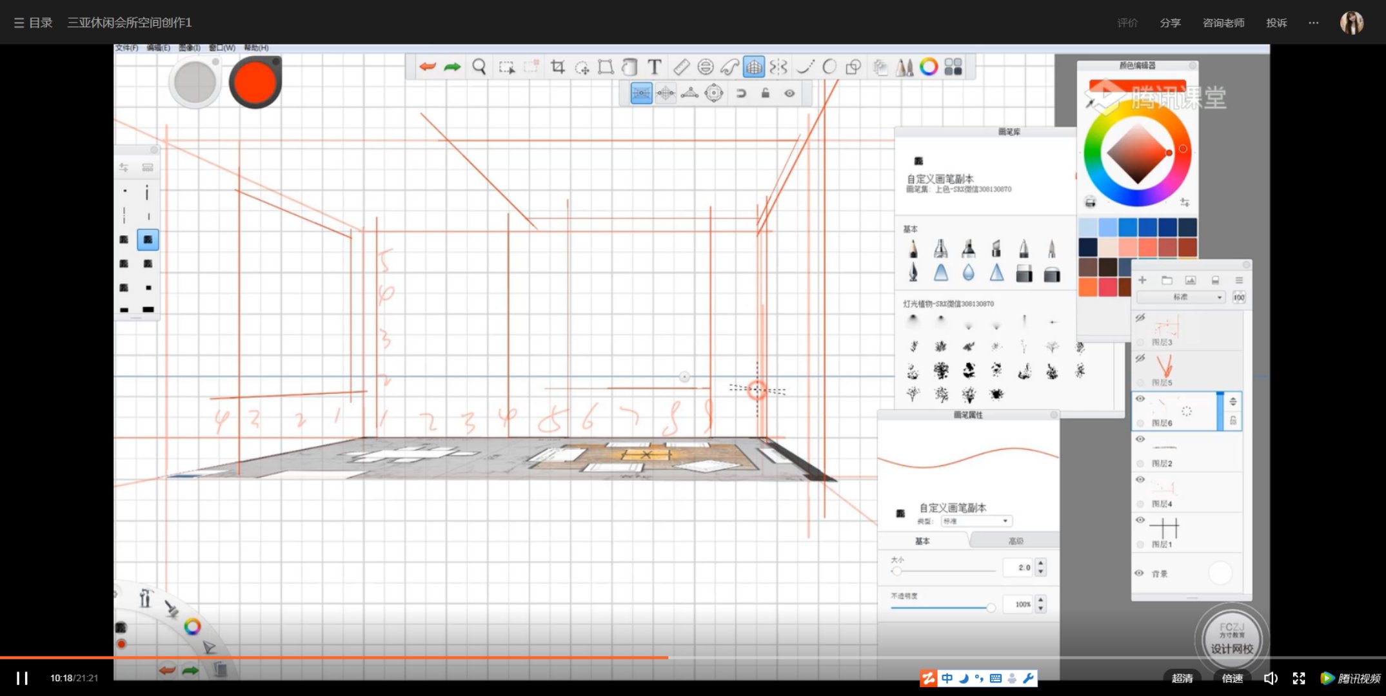The height and width of the screenshot is (696, 1386).
Task: Open the color wheel icon in toolbar
Action: 929,67
